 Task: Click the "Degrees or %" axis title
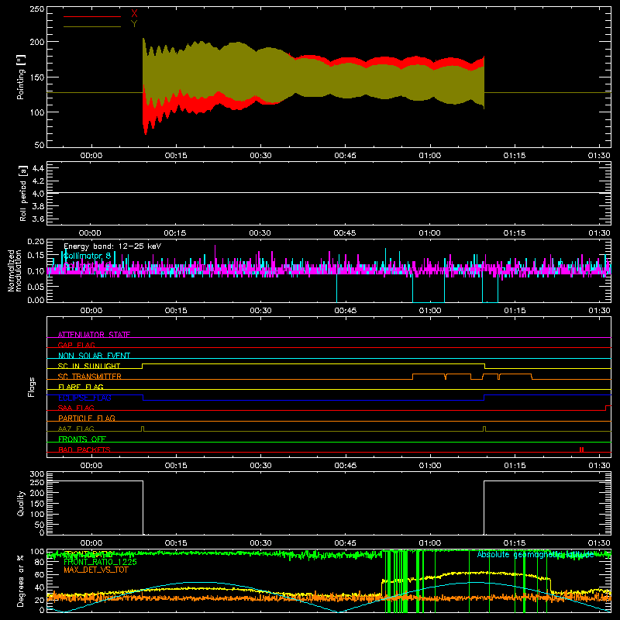coord(21,580)
